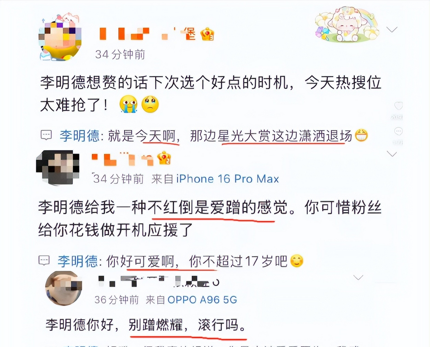
Task: Click comment icon before second 李明德 reply
Action: [x=44, y=261]
